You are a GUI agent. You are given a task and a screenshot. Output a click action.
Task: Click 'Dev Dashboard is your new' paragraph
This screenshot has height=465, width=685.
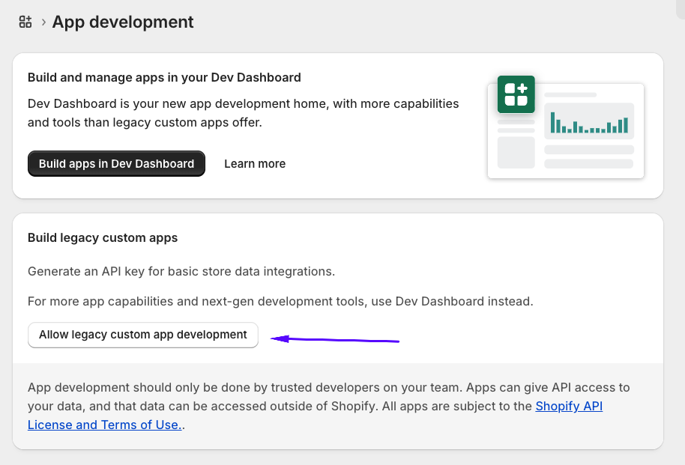[244, 112]
